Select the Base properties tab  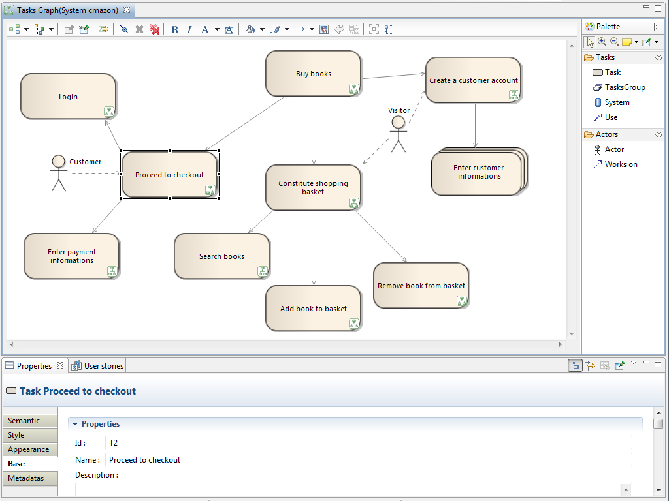[30, 464]
